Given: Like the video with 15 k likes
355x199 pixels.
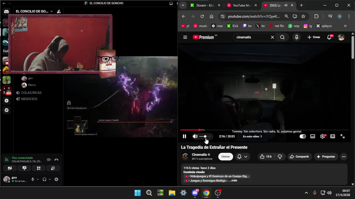Looking at the screenshot, I should (x=266, y=156).
